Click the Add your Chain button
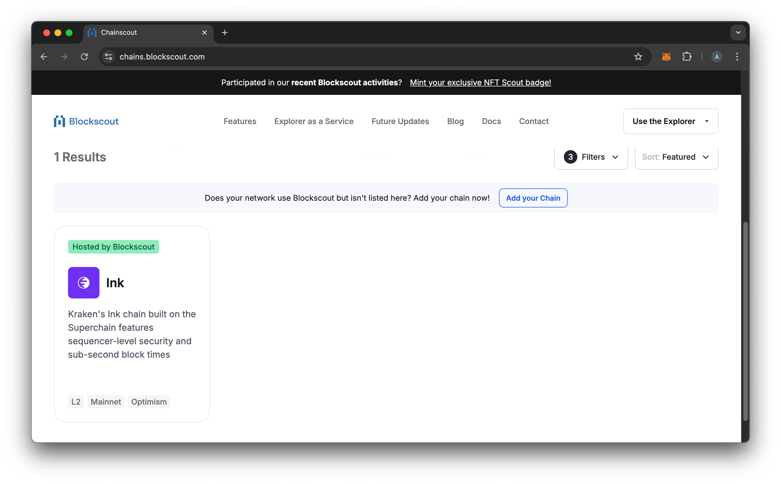 533,198
